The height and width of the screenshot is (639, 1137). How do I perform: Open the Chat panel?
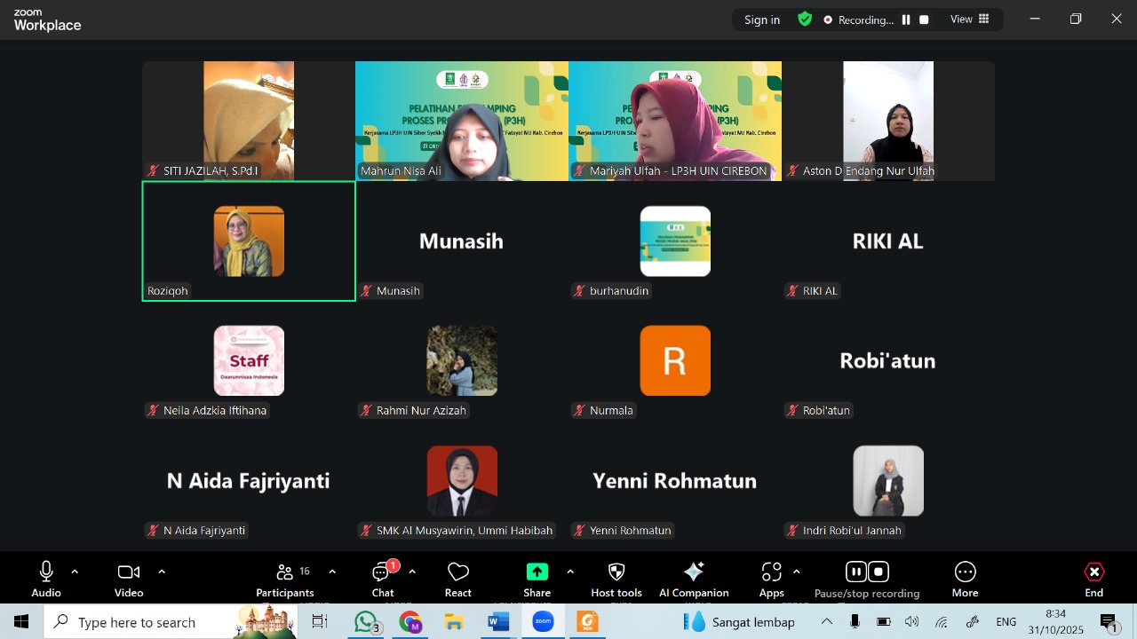click(x=383, y=572)
